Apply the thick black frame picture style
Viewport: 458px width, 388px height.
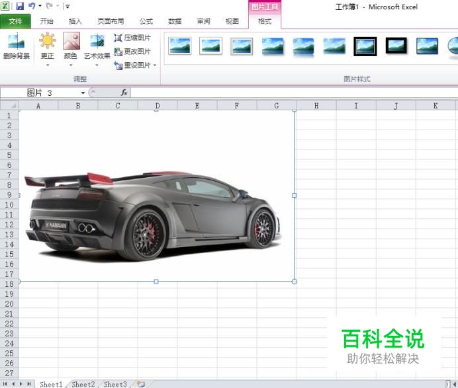coord(396,46)
